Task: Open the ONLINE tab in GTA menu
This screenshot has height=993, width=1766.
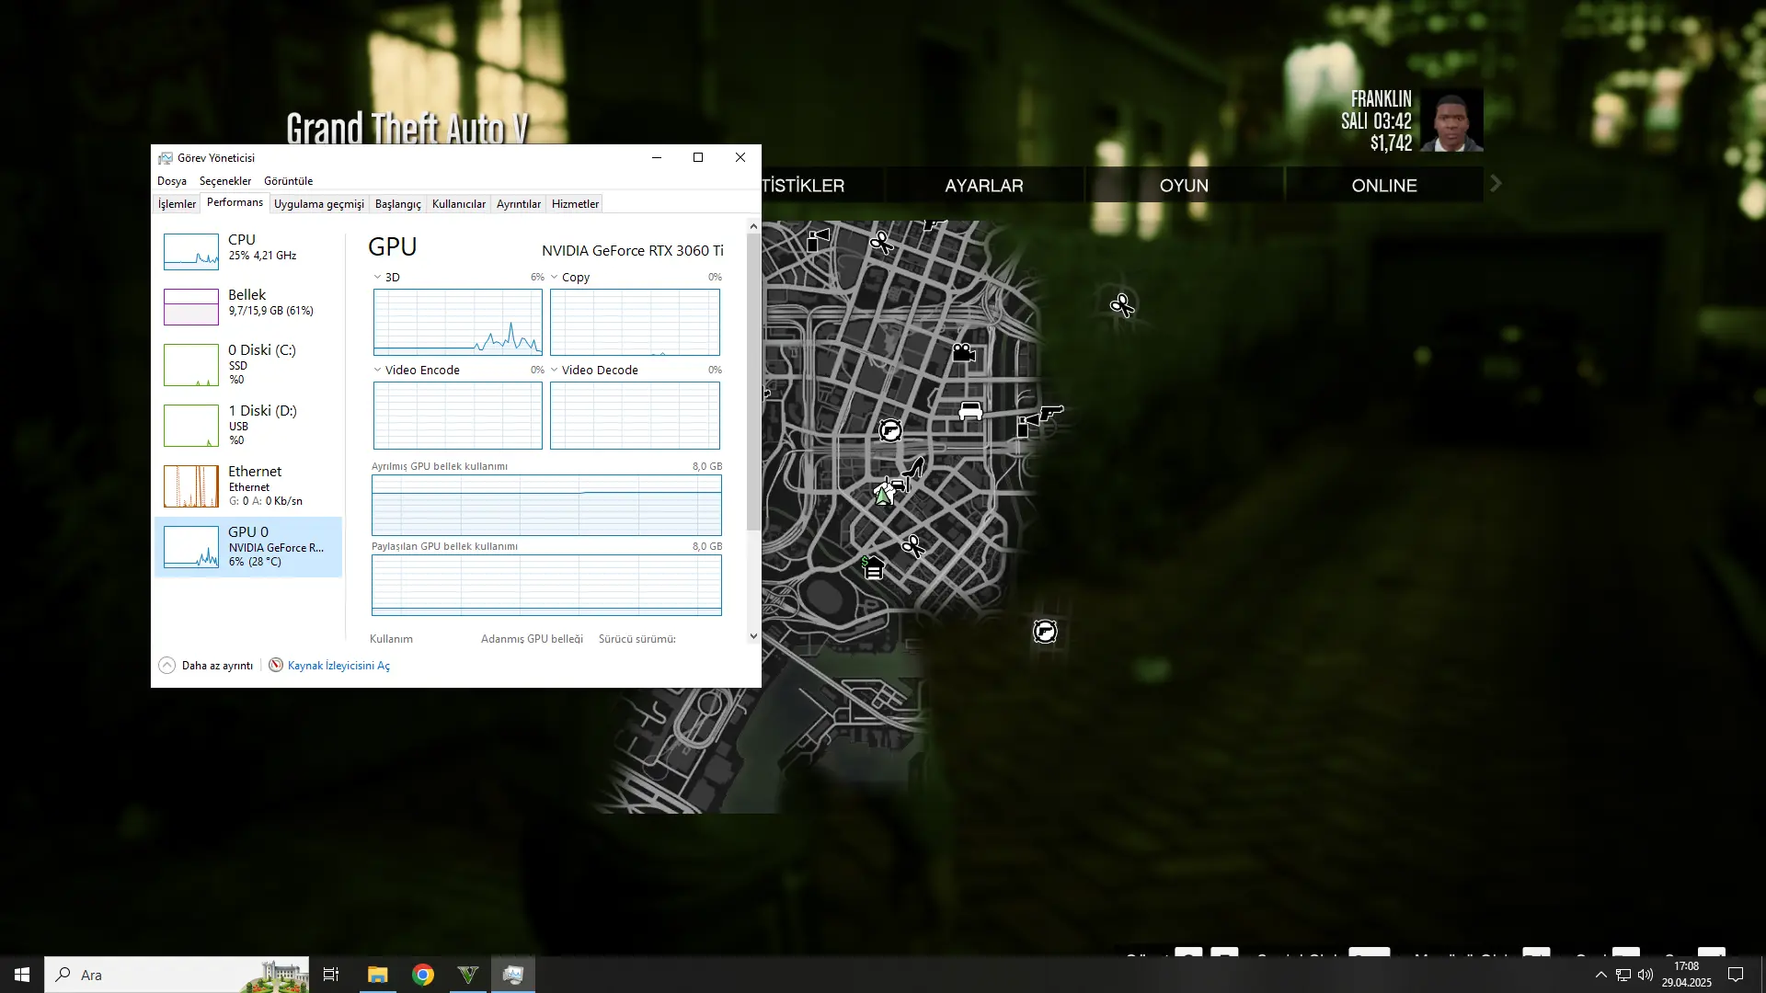Action: click(1384, 185)
